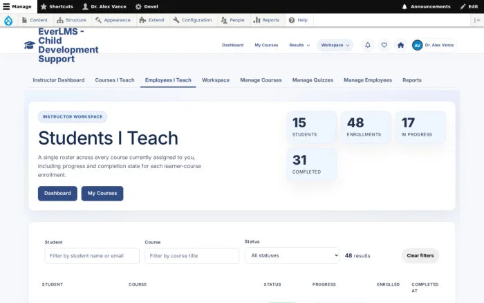Switch to Manage Courses tab
The image size is (484, 303).
(x=261, y=80)
